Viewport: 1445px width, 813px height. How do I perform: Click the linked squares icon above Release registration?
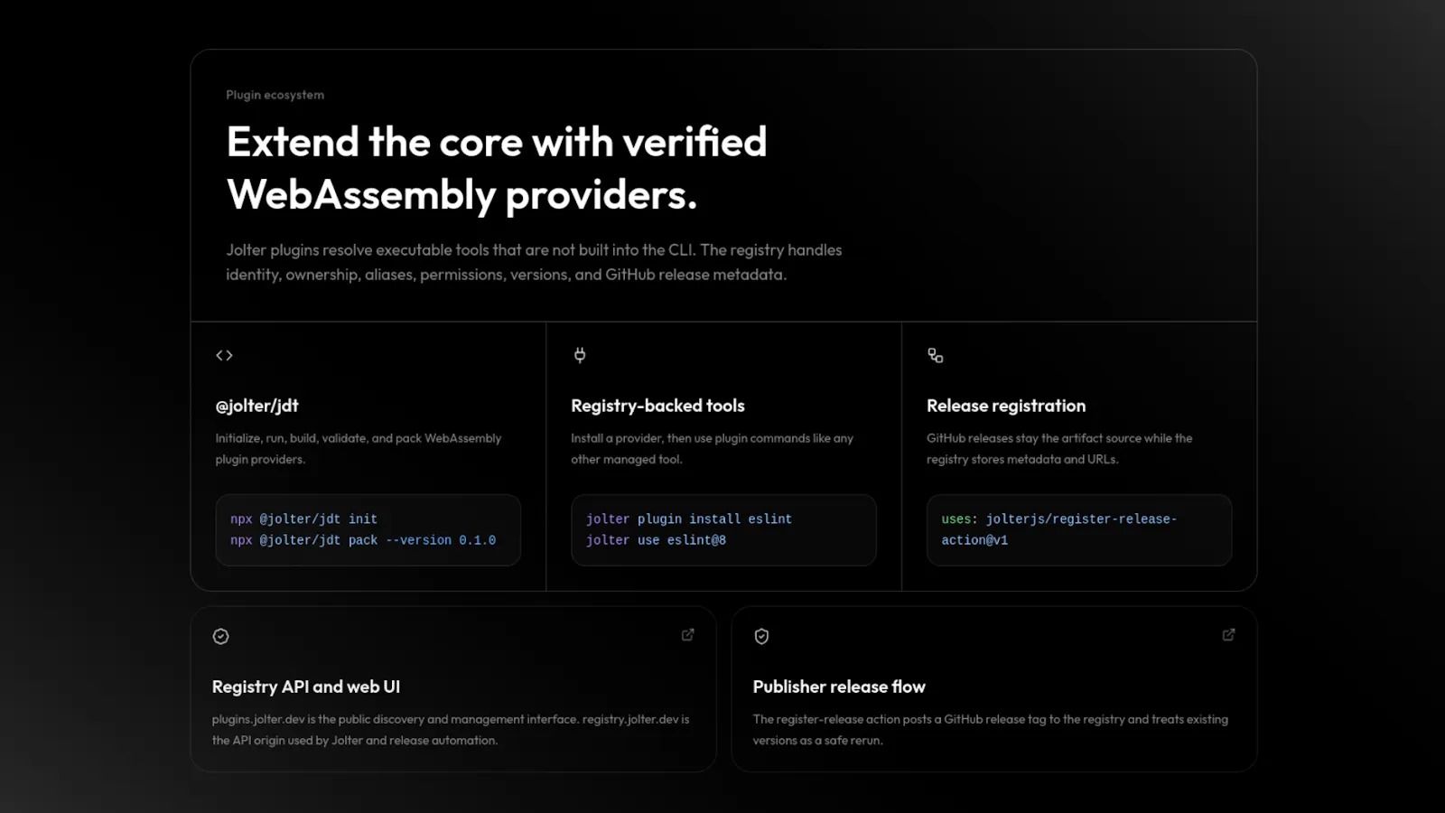click(x=936, y=356)
